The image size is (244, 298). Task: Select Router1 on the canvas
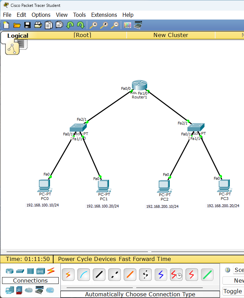tap(140, 85)
